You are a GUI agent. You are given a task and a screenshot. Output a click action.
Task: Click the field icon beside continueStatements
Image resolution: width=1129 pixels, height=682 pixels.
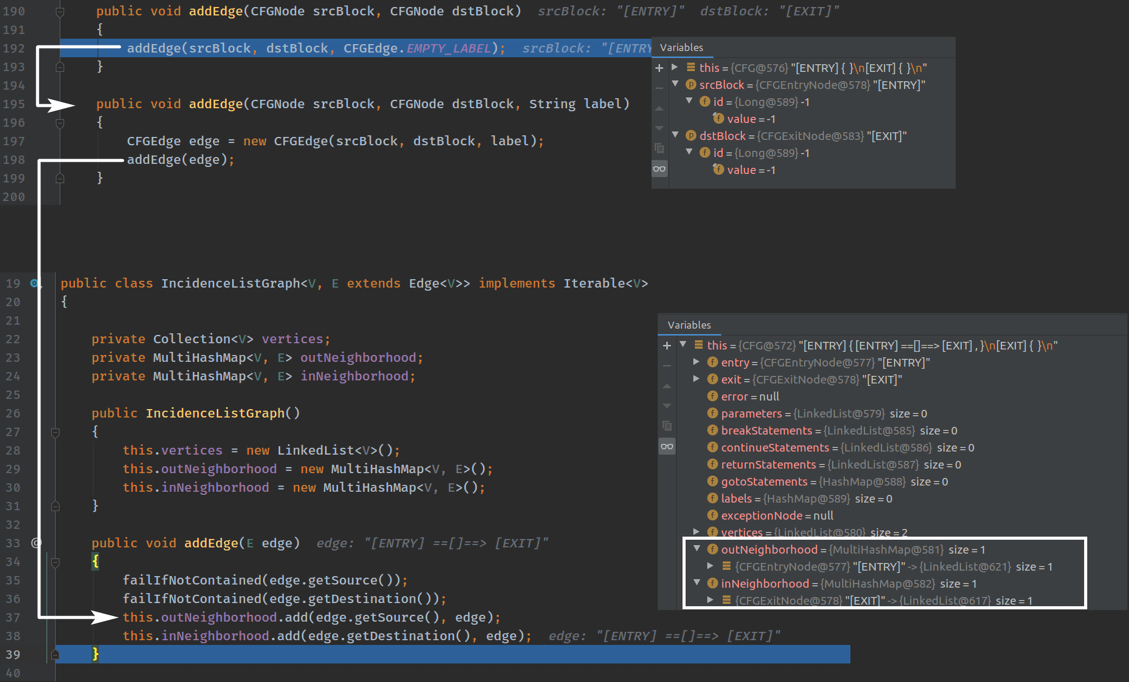[713, 447]
